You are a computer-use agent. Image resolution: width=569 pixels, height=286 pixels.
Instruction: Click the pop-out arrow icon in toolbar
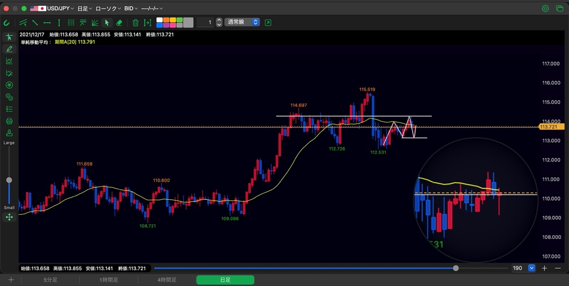click(x=268, y=22)
